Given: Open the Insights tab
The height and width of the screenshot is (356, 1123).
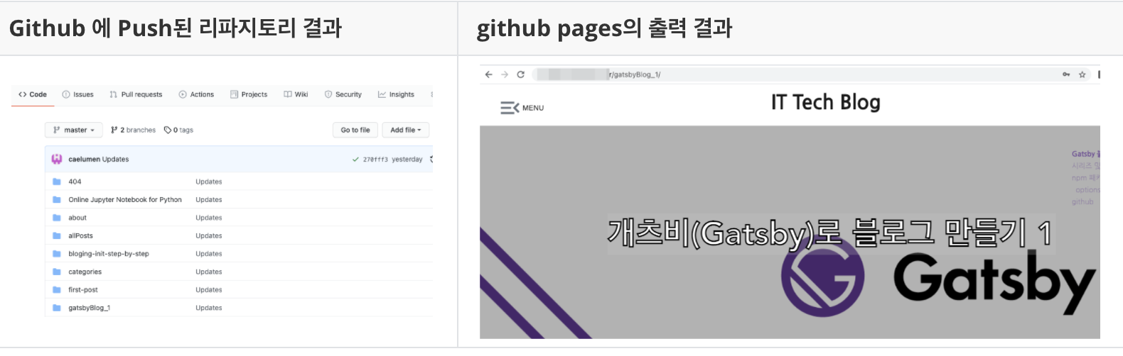Looking at the screenshot, I should tap(397, 94).
